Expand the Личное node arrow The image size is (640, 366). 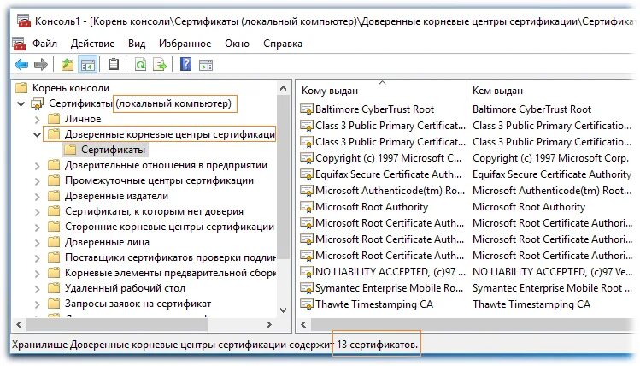(x=37, y=119)
